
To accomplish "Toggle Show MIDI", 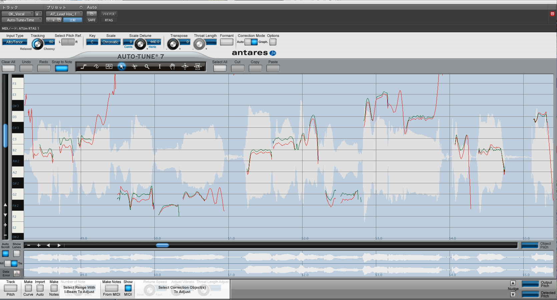I will tap(128, 288).
